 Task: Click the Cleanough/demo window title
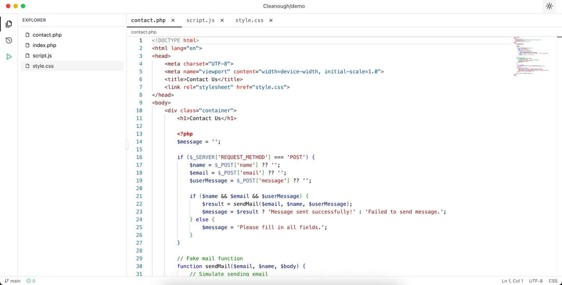point(284,6)
